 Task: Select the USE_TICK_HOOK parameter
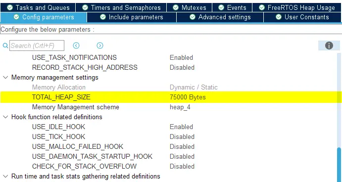tap(59, 136)
